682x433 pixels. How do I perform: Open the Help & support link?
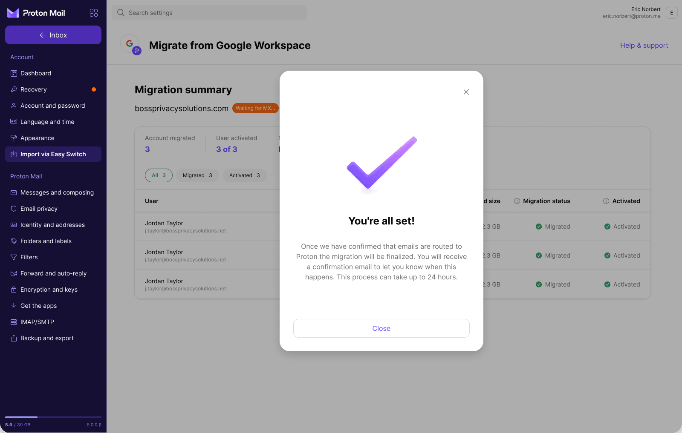(644, 45)
